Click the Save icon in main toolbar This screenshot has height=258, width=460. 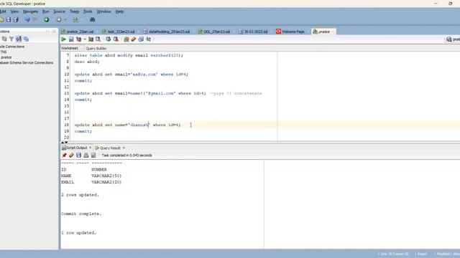tap(9, 19)
